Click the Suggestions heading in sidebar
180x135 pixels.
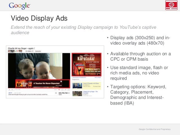(x=76, y=79)
